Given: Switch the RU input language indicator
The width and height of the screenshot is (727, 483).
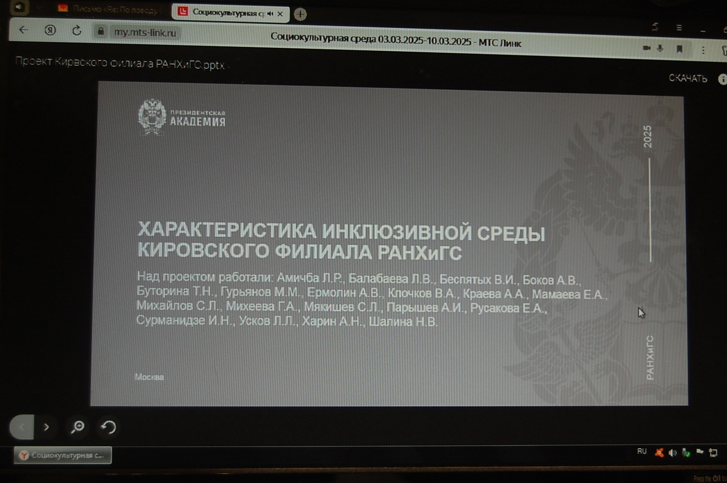Looking at the screenshot, I should [641, 451].
